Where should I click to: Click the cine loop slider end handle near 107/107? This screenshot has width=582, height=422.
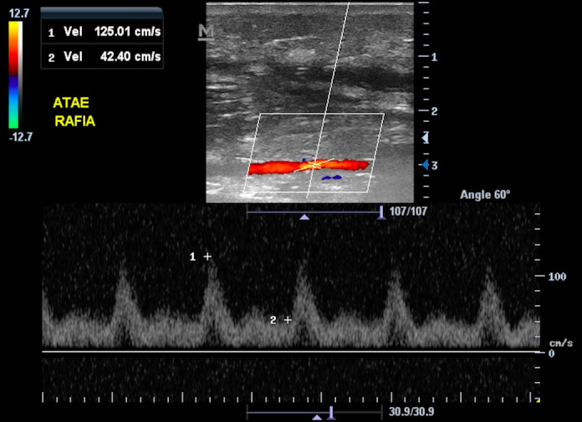pyautogui.click(x=381, y=213)
